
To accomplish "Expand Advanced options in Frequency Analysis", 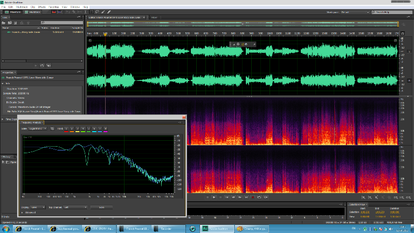I will [23, 213].
